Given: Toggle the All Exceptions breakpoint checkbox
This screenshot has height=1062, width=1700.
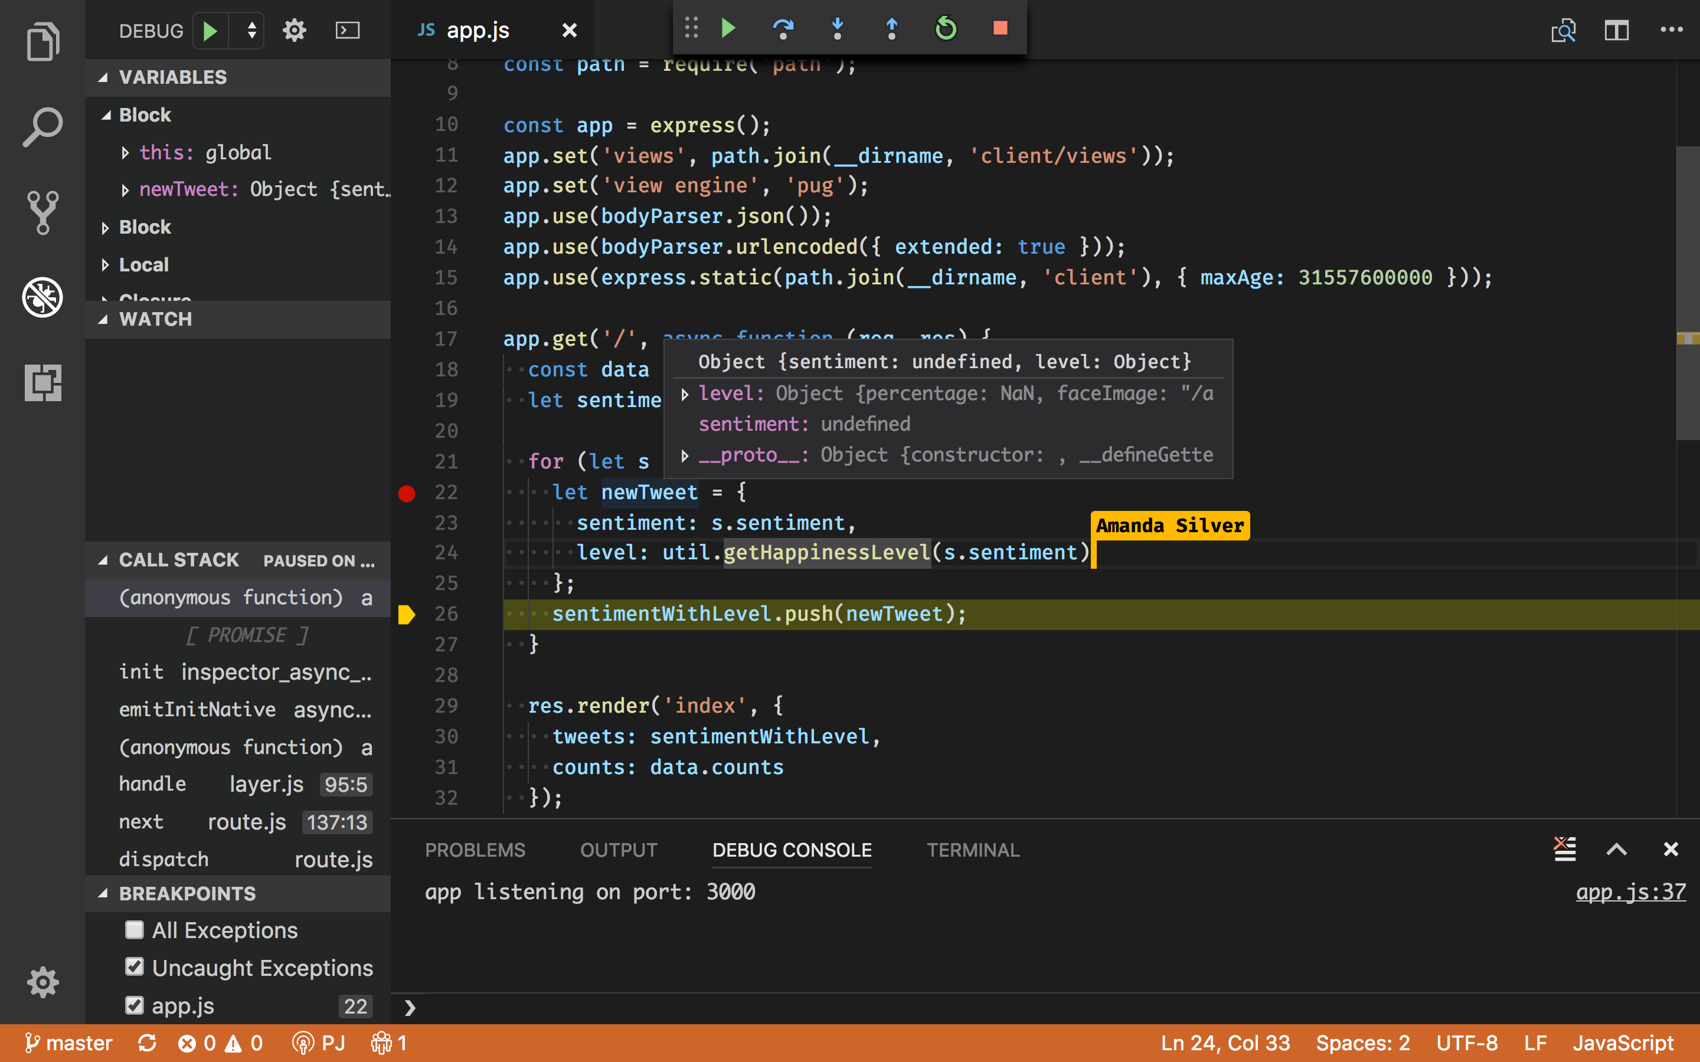Looking at the screenshot, I should tap(135, 929).
